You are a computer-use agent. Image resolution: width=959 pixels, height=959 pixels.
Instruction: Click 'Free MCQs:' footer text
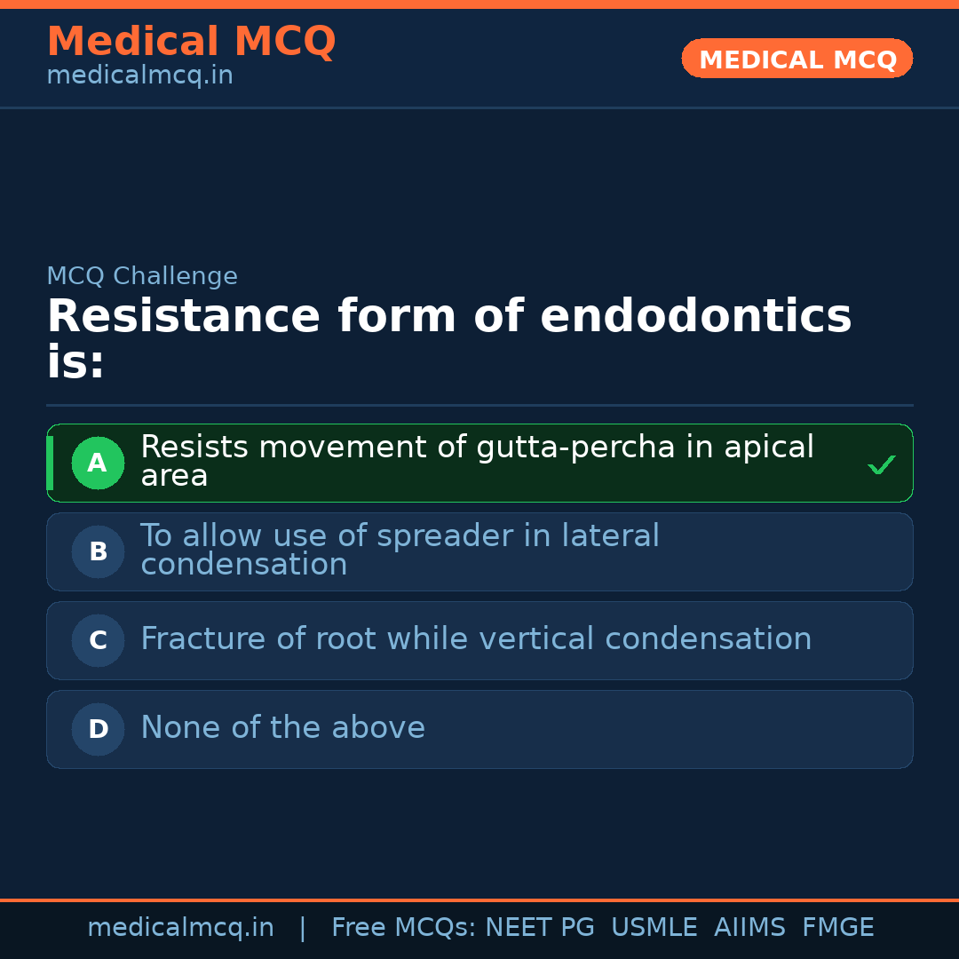404,928
